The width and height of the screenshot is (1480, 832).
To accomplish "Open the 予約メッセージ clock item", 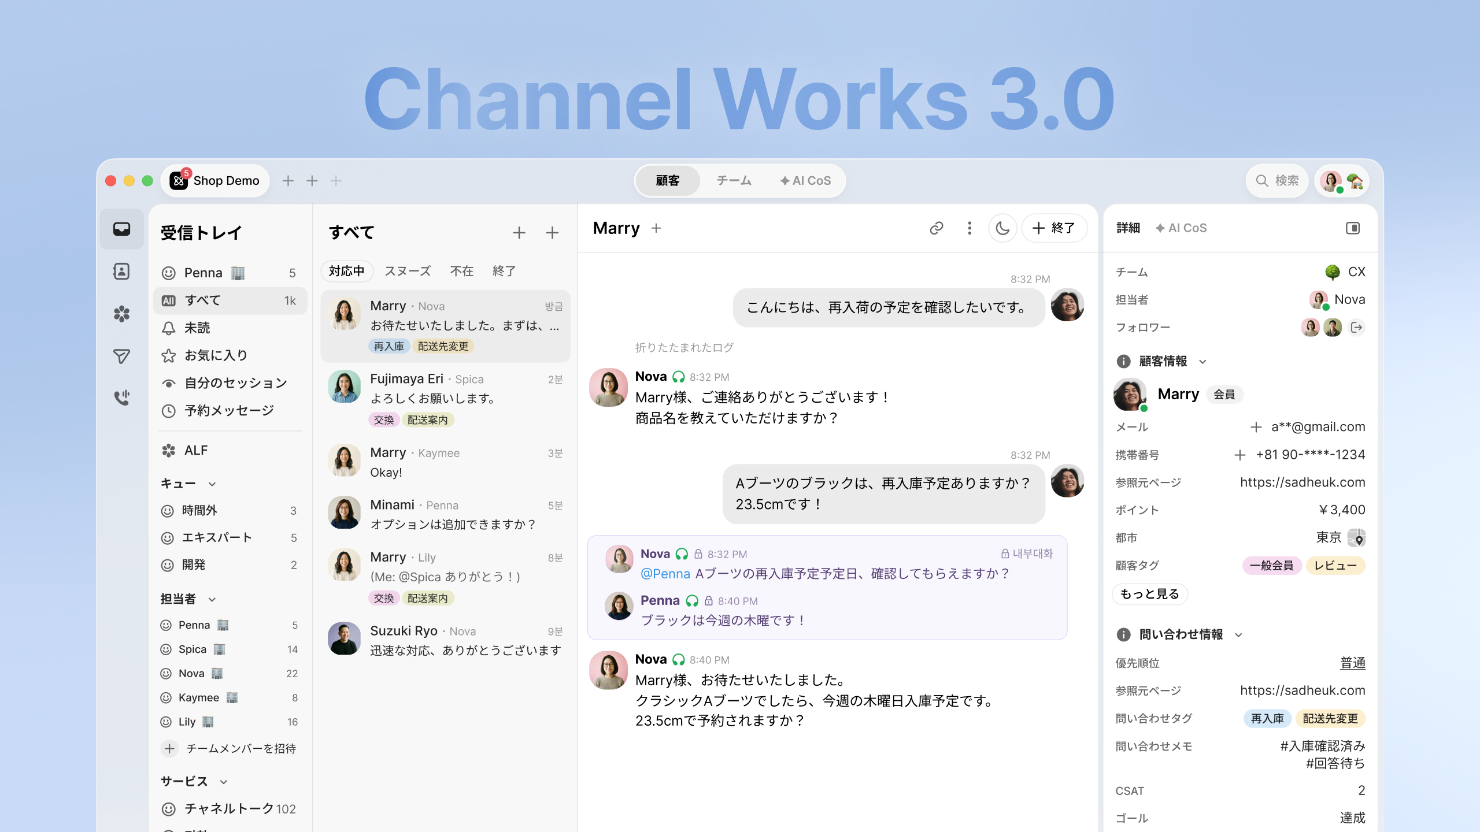I will coord(230,411).
